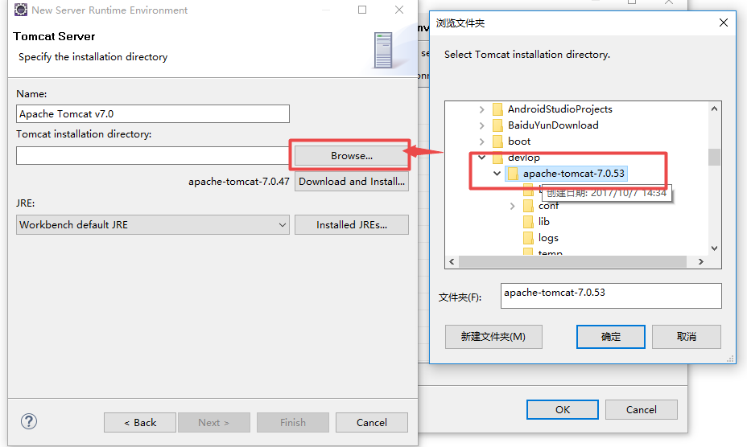Select the BaiduYunDownload folder

pyautogui.click(x=553, y=125)
